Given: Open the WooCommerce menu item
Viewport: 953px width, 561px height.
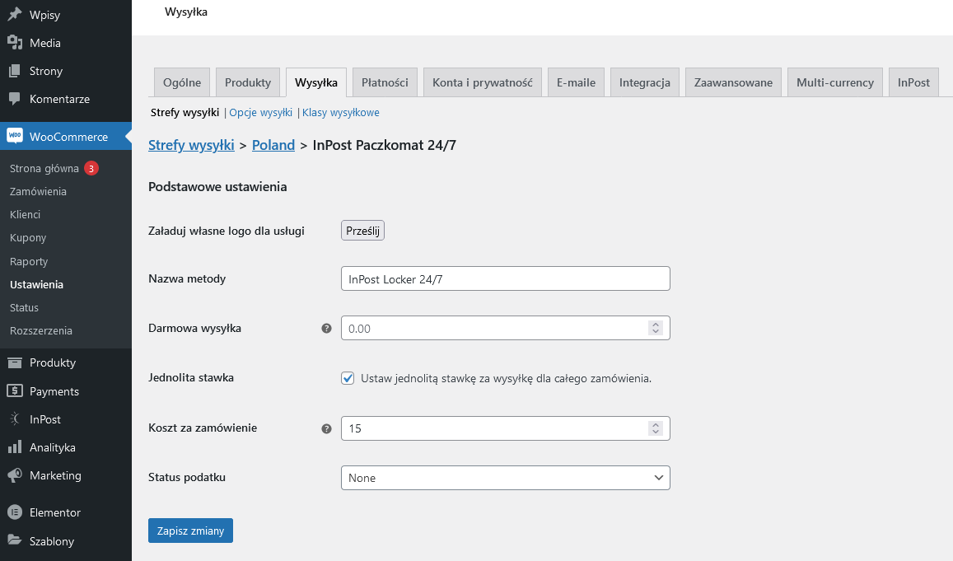Looking at the screenshot, I should [x=66, y=136].
